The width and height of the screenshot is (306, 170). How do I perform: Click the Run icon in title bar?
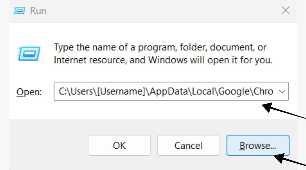point(19,11)
